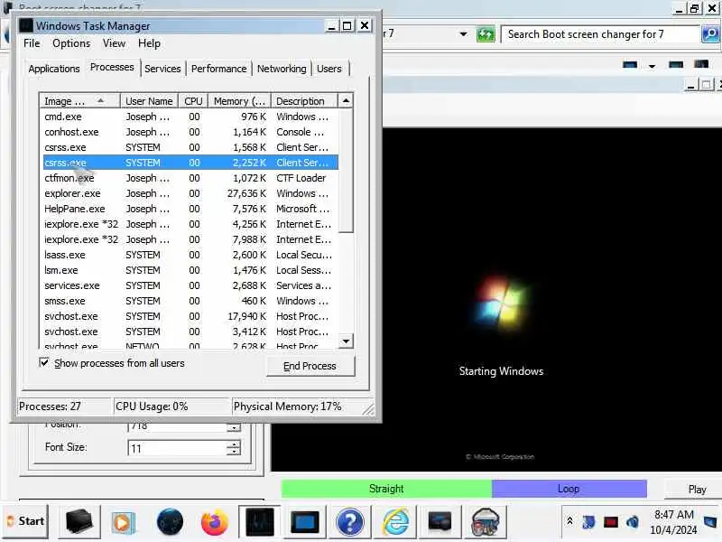Open the Help menu in Task Manager
Screen dimensions: 722x542
coord(149,43)
